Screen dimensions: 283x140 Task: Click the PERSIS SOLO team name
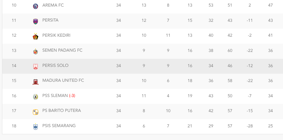(x=55, y=65)
